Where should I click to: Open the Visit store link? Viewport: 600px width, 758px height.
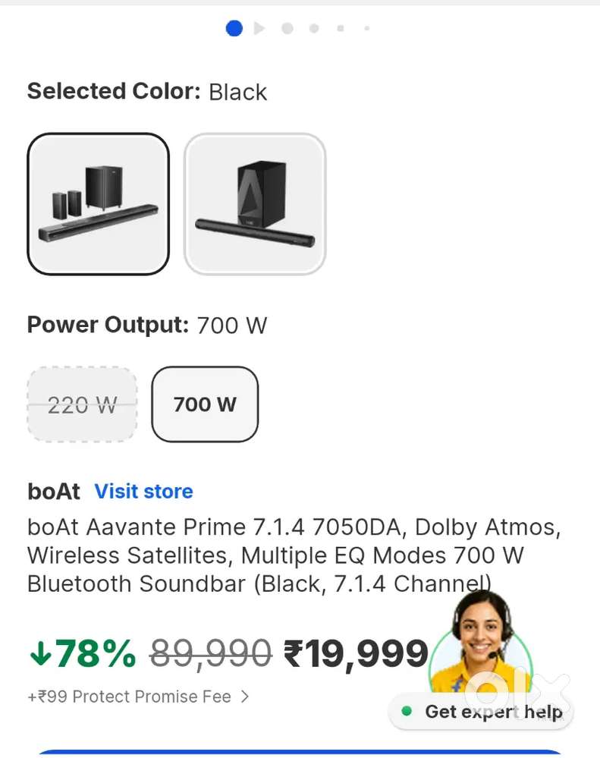(x=143, y=491)
